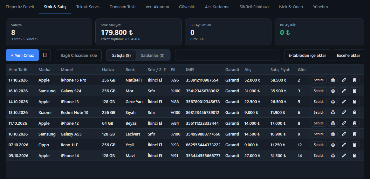
Task: Mark iPhone 14 as Satıldı
Action: coord(319,156)
